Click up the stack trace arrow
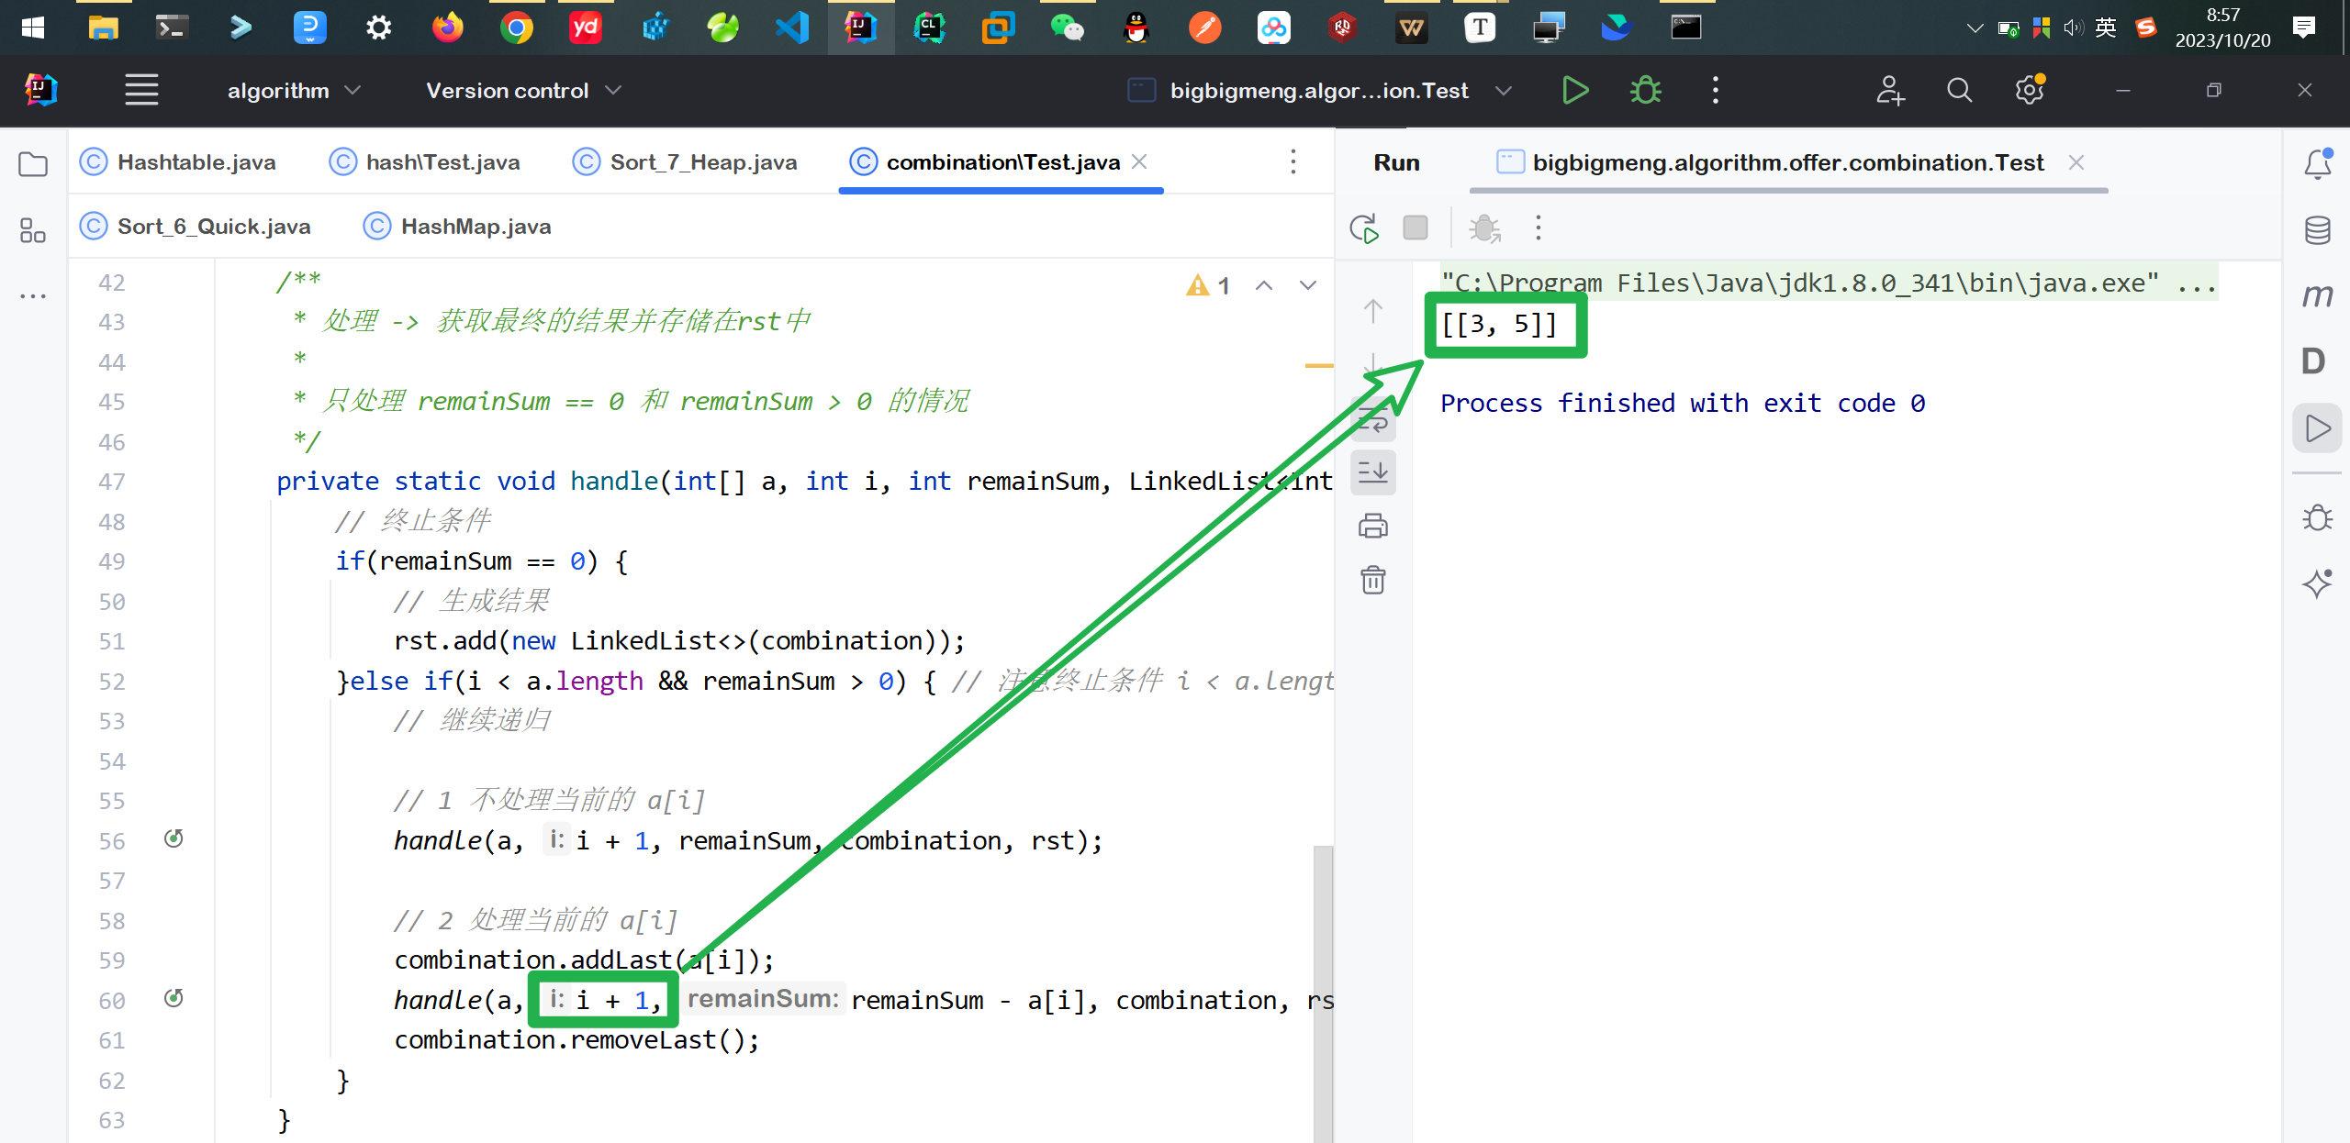 tap(1373, 311)
